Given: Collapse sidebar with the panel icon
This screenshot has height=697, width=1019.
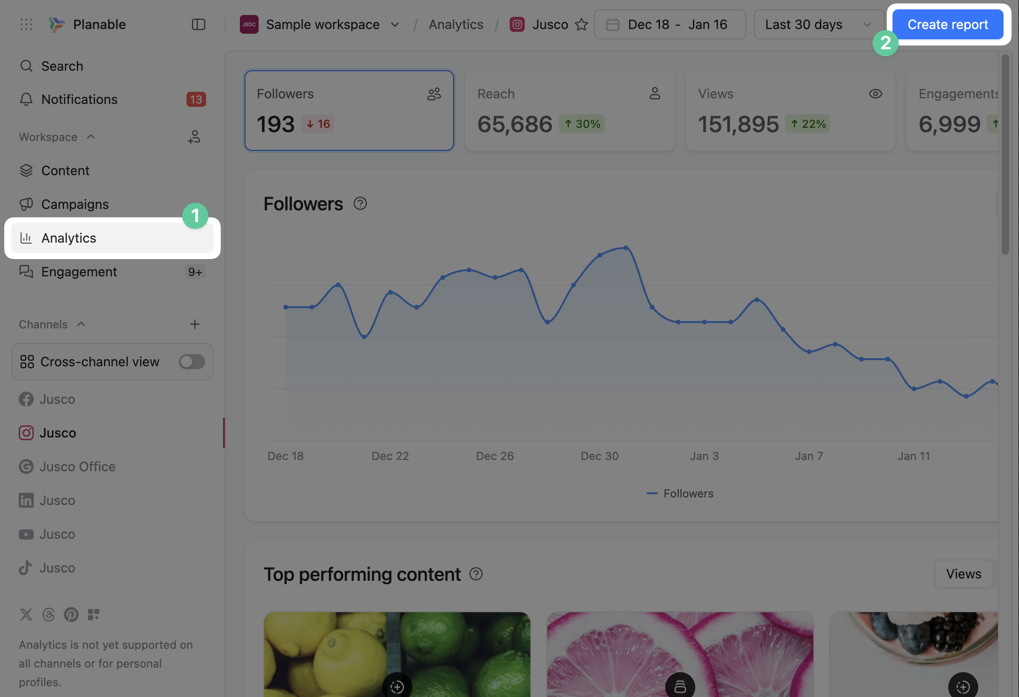Looking at the screenshot, I should click(x=199, y=24).
